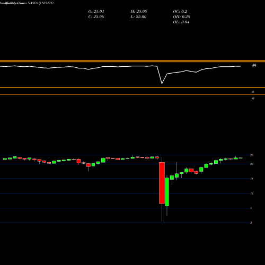Screen dimensions: 265x265
Task: Click the 26 price axis label
Action: pos(252,155)
